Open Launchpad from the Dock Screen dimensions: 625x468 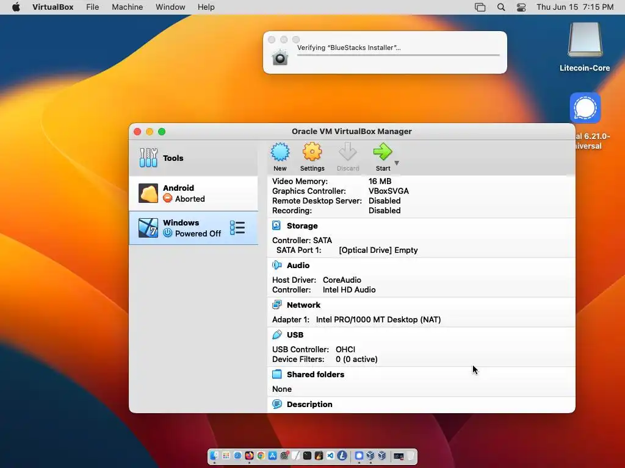tap(226, 456)
